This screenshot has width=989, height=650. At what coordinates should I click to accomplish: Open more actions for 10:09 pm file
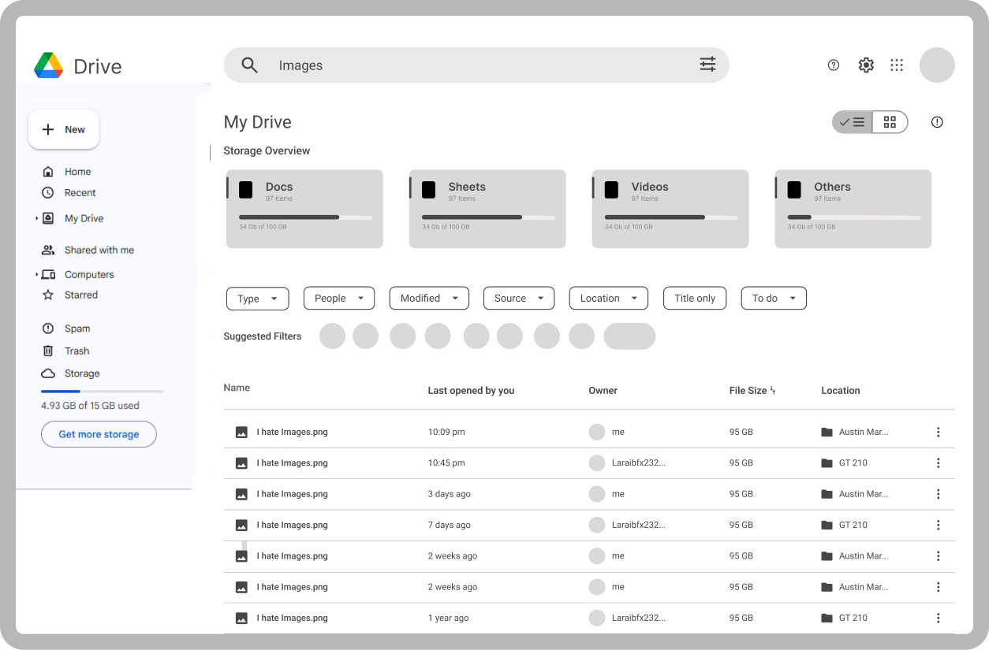pos(938,432)
